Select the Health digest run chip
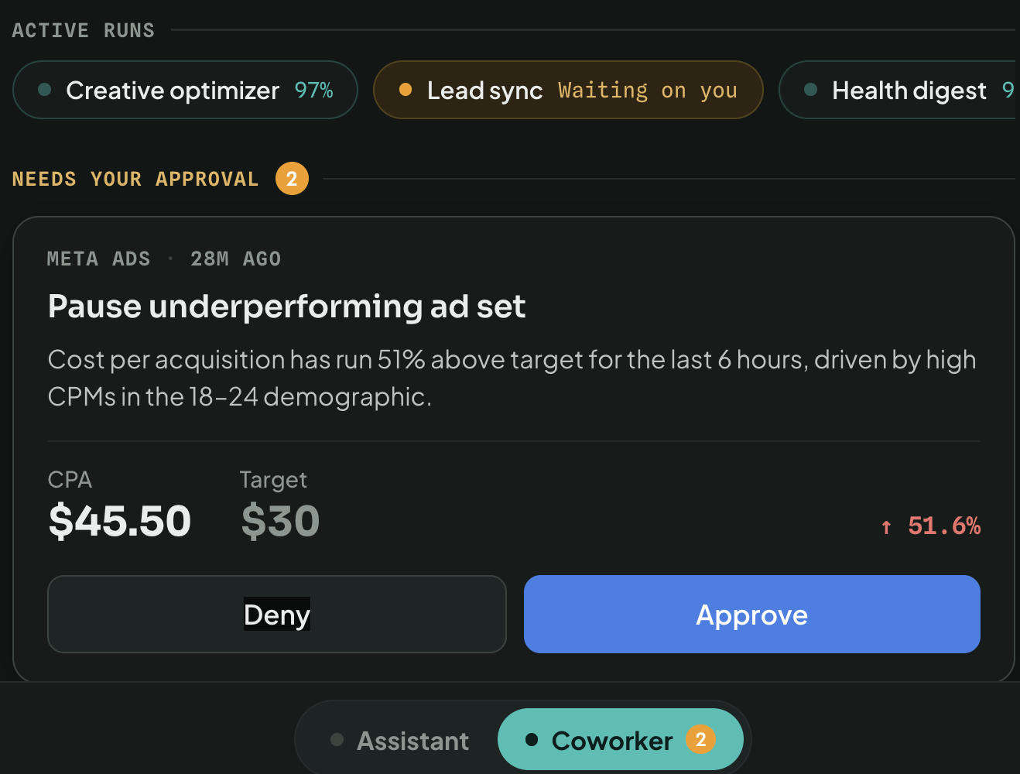The height and width of the screenshot is (774, 1020). pos(899,90)
